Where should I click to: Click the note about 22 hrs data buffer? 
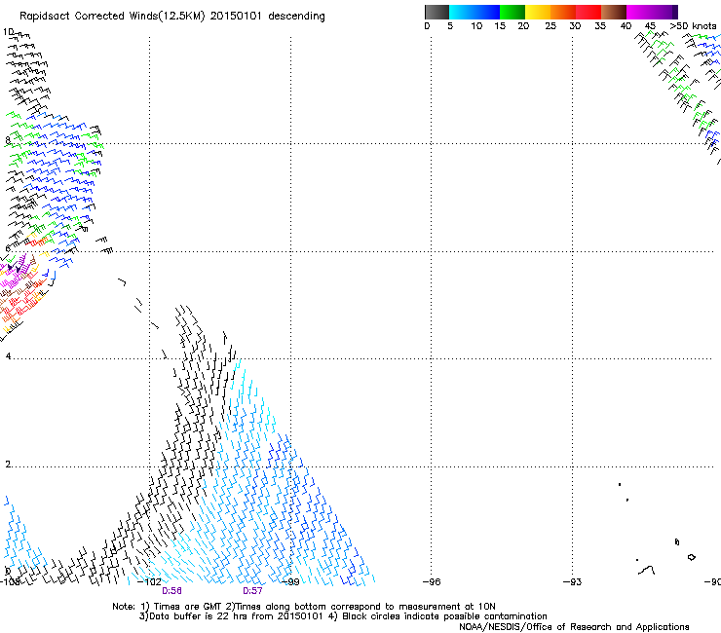click(x=343, y=616)
